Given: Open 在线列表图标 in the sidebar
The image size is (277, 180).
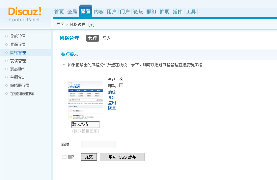Looking at the screenshot, I should 22,94.
